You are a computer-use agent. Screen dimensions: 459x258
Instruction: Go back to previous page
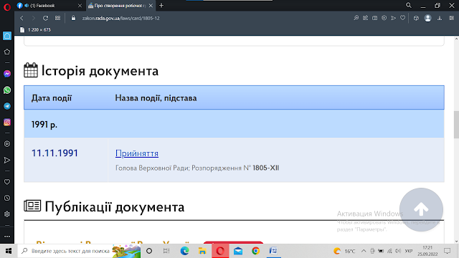(x=22, y=18)
